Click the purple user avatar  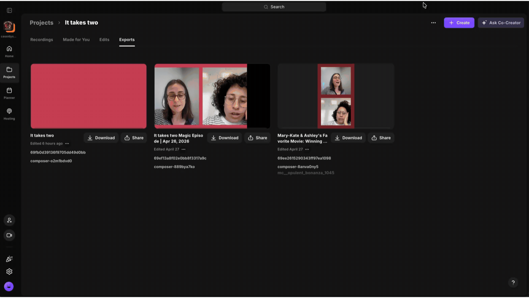pos(9,286)
